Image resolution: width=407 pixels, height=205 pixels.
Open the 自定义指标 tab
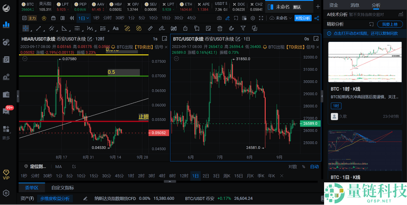click(x=63, y=188)
